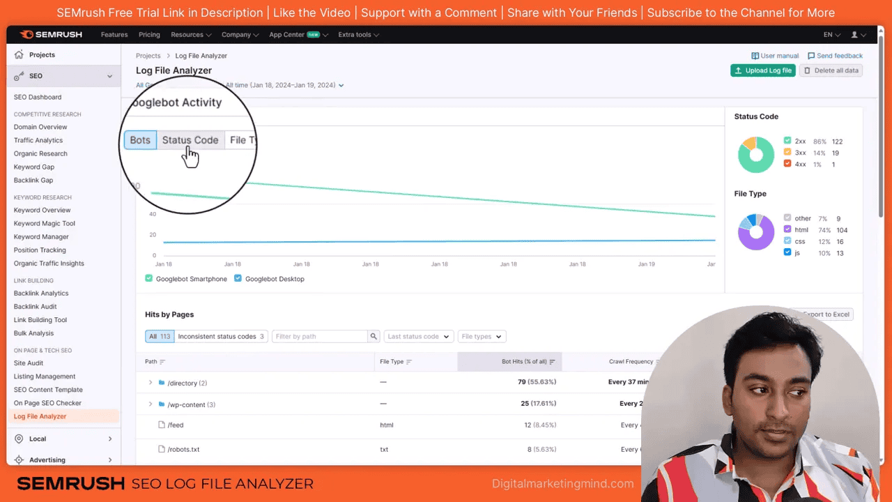Image resolution: width=892 pixels, height=502 pixels.
Task: Click inside the Filter by path field
Action: tap(321, 336)
